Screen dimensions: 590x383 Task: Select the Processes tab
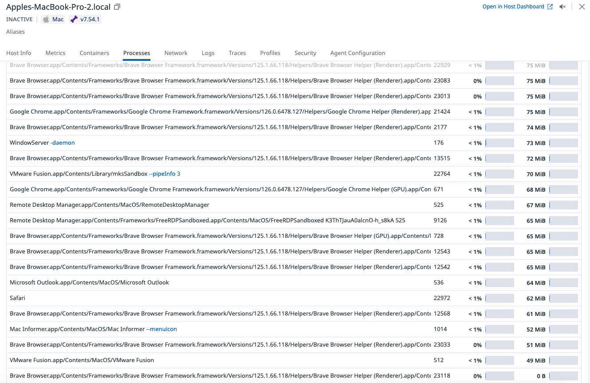tap(137, 53)
